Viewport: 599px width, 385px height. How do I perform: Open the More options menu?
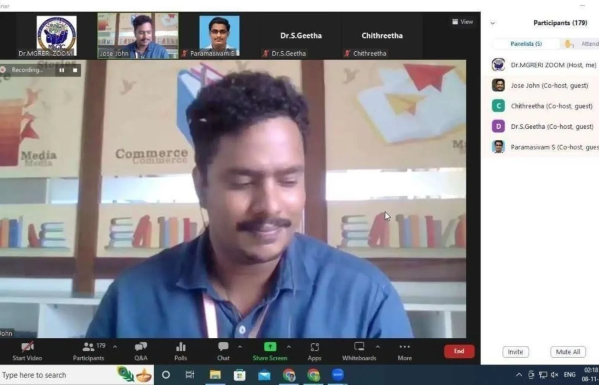click(405, 351)
